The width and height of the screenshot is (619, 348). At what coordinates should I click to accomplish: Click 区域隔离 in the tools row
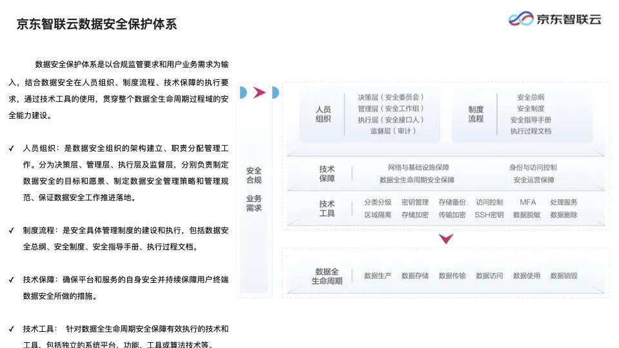(x=378, y=215)
